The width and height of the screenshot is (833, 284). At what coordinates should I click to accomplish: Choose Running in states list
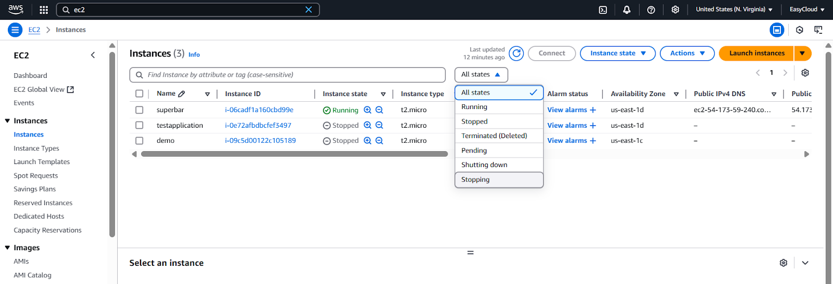[499, 107]
